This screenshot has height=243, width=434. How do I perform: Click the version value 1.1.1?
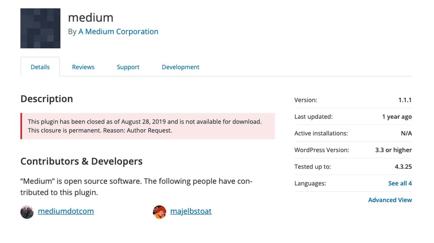tap(404, 100)
